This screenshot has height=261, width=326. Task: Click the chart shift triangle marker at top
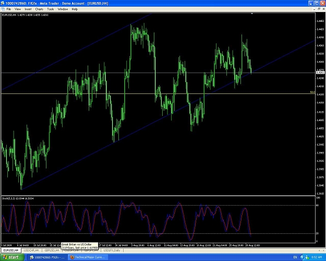(252, 14)
